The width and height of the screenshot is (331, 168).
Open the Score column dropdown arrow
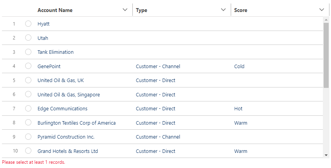[x=322, y=10]
